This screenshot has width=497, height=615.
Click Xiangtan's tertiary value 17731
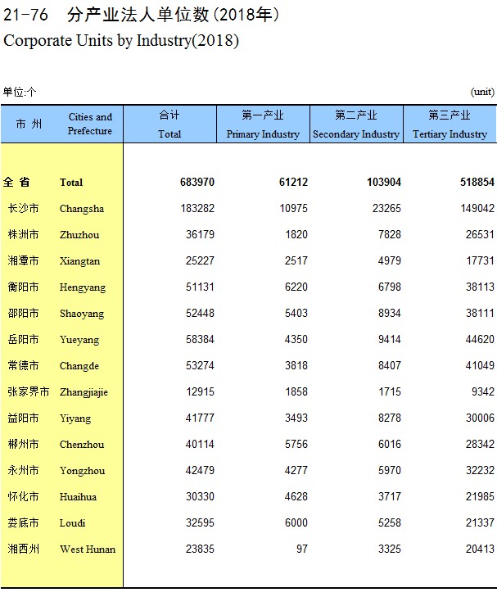pyautogui.click(x=480, y=261)
